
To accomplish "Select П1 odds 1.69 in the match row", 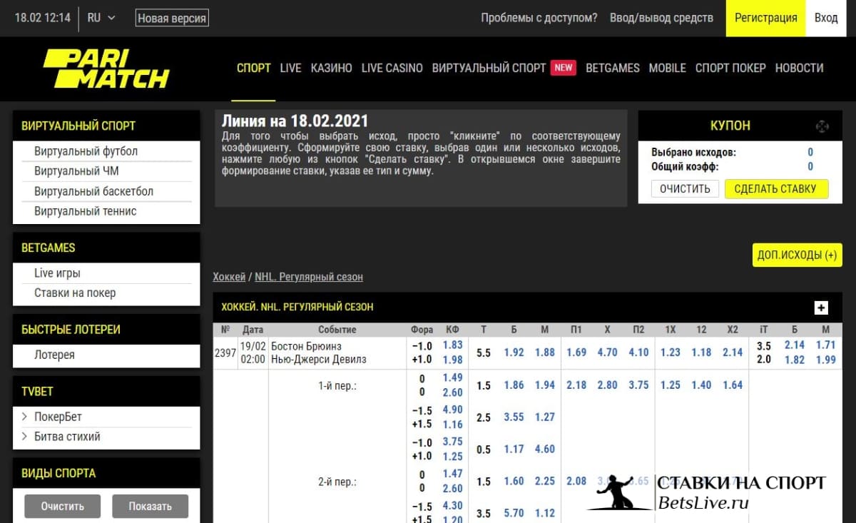I will click(x=576, y=352).
